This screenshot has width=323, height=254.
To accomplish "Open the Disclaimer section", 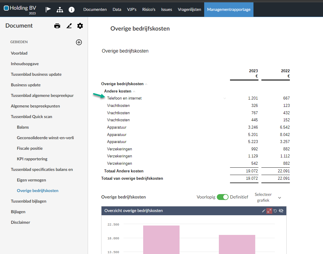I will point(21,222).
